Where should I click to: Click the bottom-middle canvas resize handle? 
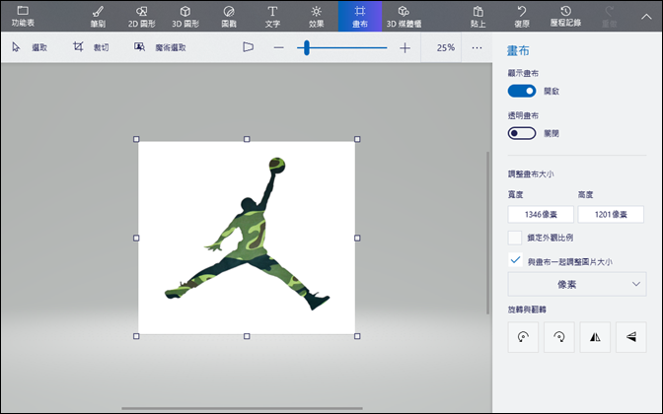pos(247,336)
